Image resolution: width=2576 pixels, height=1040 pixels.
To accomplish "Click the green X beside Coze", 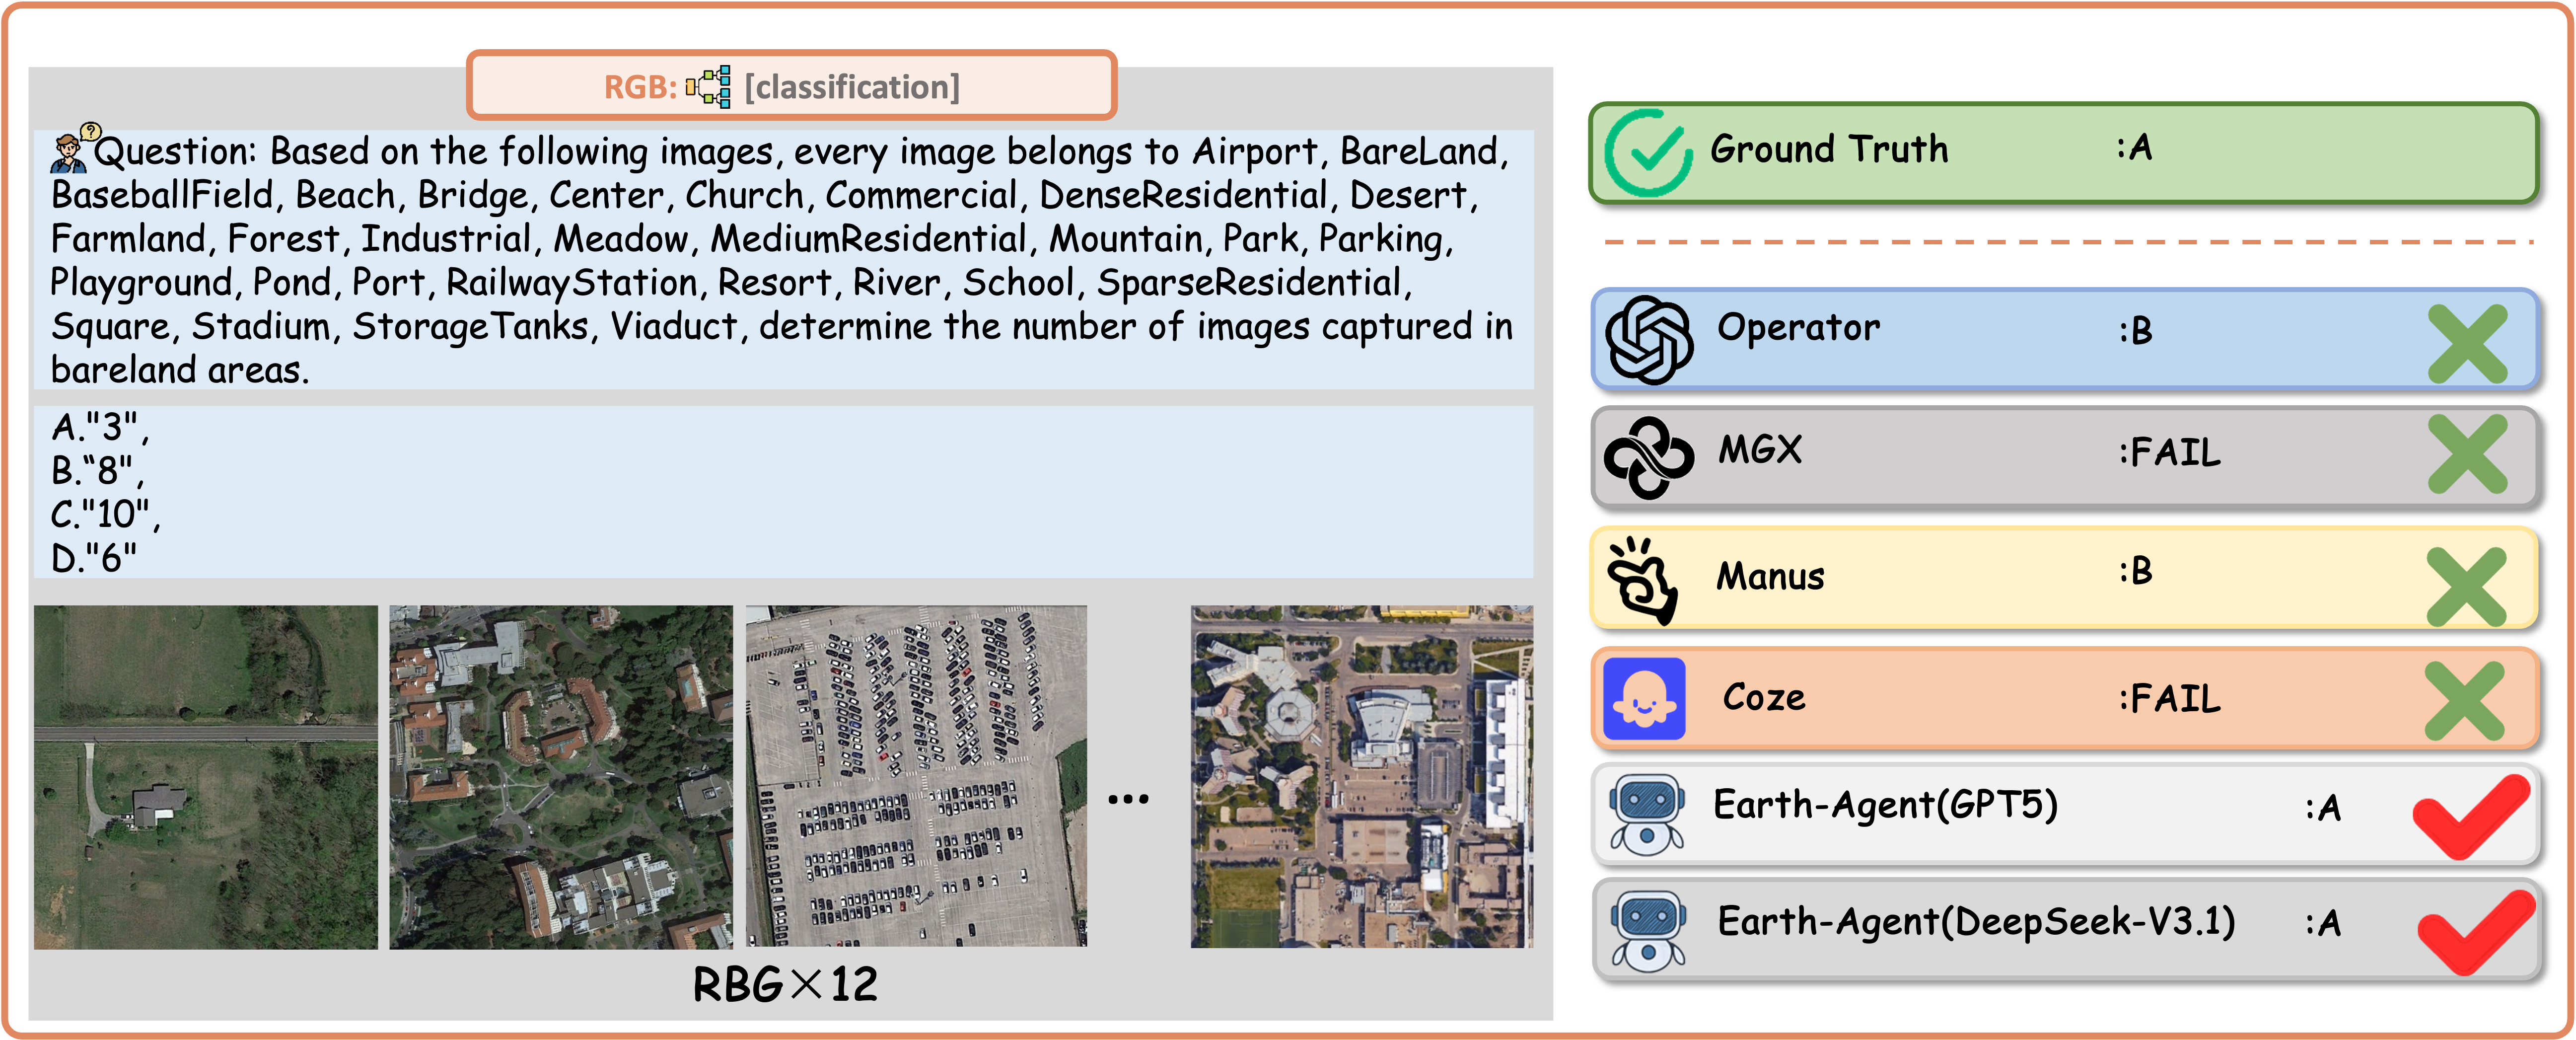I will pos(2465,700).
